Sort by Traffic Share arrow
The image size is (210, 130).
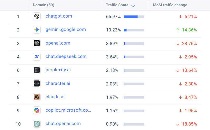click(133, 5)
